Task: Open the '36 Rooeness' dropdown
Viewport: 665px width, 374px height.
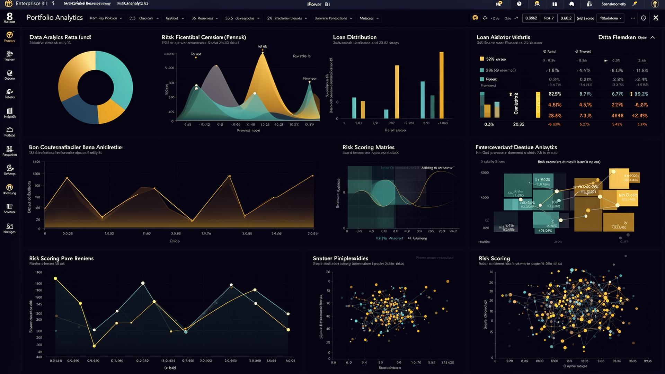Action: click(x=205, y=18)
